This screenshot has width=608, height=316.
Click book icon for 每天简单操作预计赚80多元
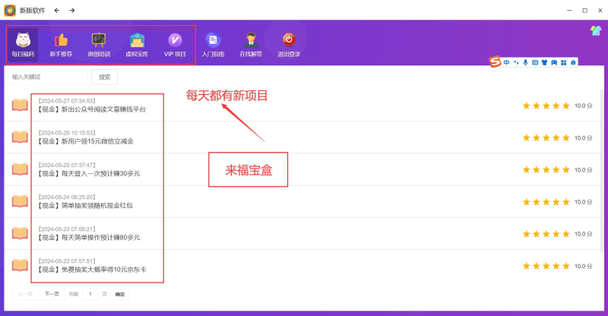(x=20, y=233)
